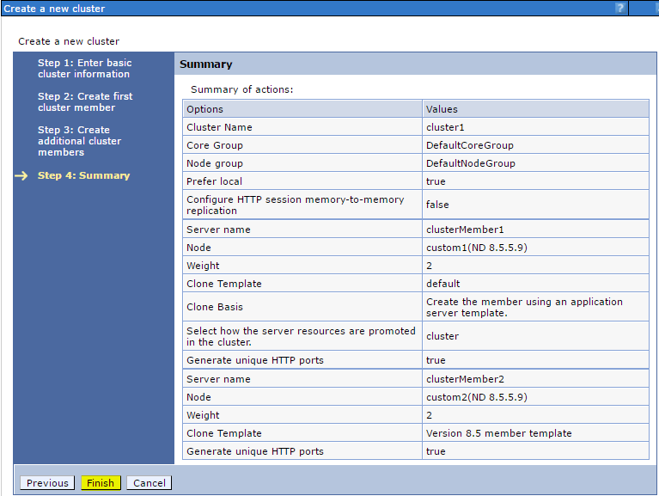Viewport: 659px width, 496px height.
Task: Click the clusterMember1 server name value
Action: click(465, 230)
